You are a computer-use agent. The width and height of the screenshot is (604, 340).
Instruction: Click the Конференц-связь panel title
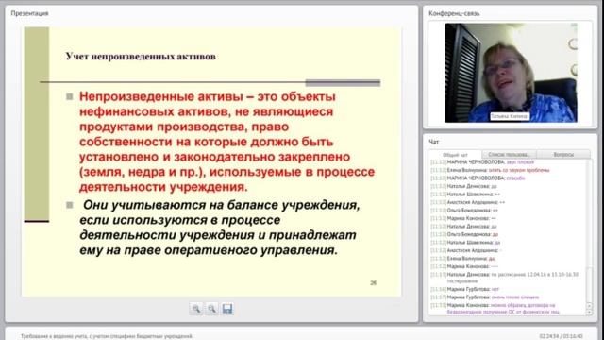click(x=454, y=13)
